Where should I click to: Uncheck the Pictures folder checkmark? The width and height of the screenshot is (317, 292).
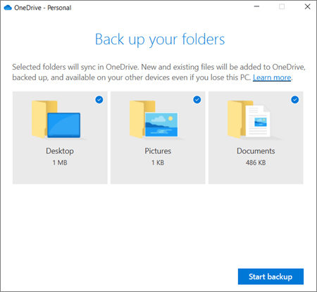coord(197,100)
